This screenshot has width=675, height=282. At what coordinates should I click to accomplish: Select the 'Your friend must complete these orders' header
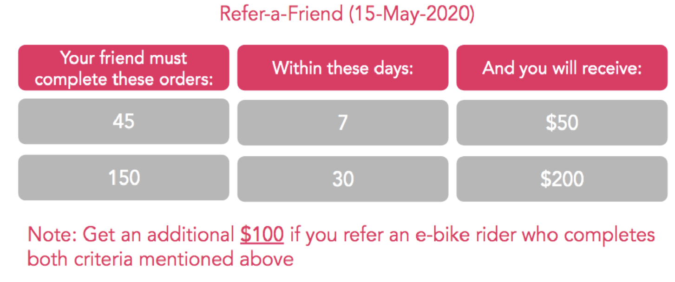click(124, 68)
